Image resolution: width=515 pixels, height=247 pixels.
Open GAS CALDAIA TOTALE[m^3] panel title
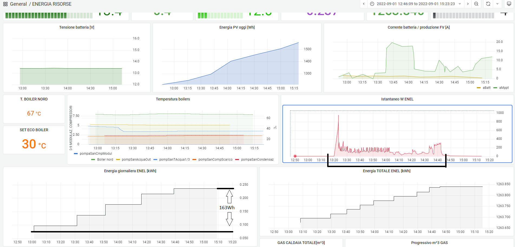[301, 243]
